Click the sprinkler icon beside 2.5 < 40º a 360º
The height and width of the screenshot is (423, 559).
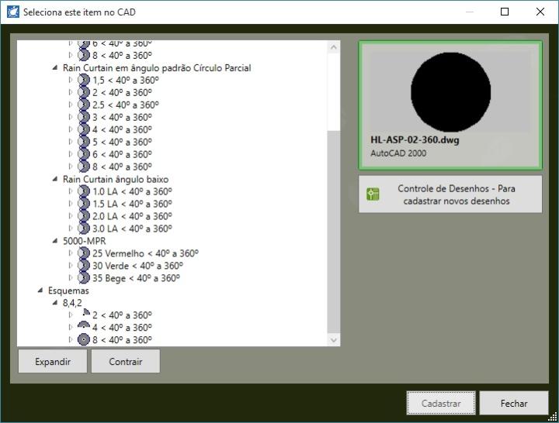84,105
